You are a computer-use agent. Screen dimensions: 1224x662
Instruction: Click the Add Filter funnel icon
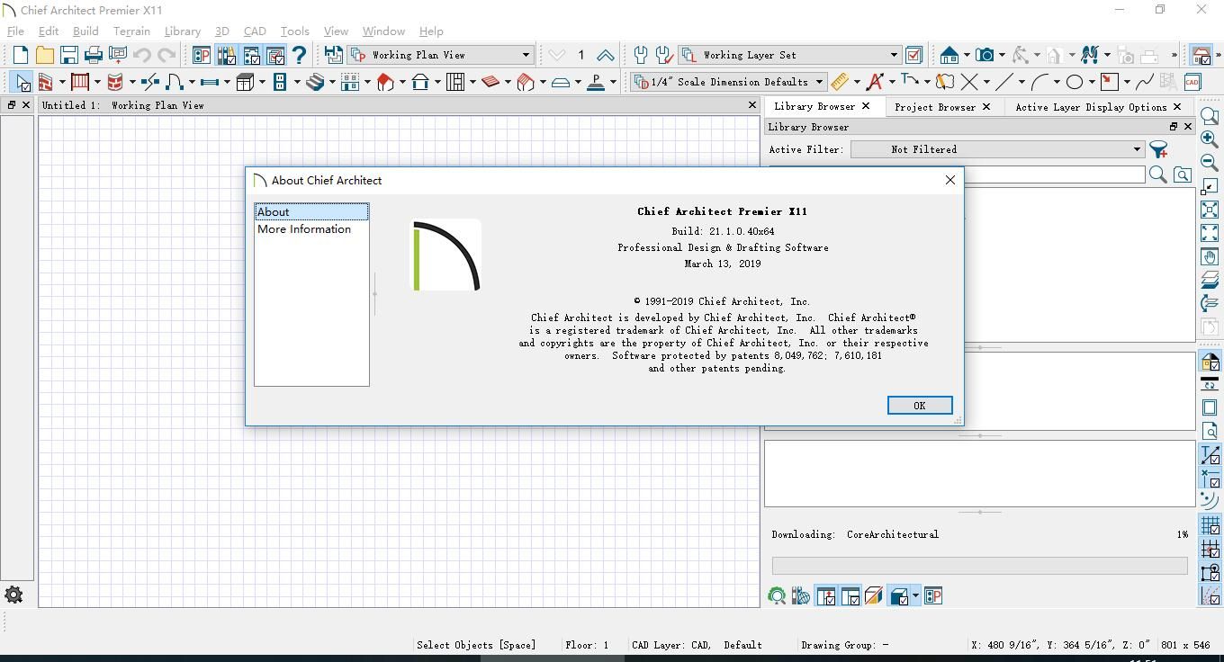click(x=1158, y=149)
